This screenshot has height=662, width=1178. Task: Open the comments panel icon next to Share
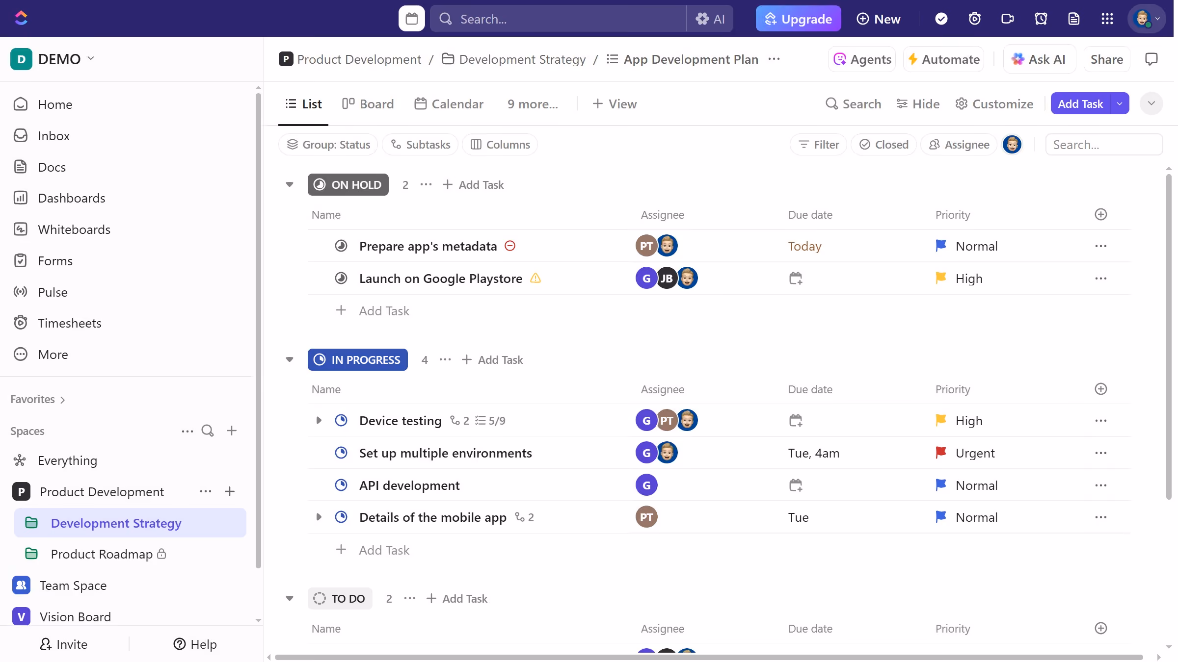(x=1151, y=59)
